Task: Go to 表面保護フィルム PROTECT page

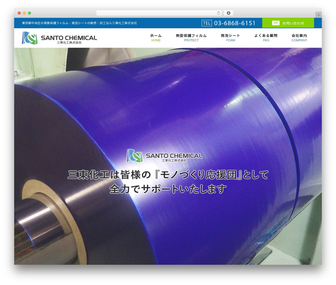Action: [191, 38]
